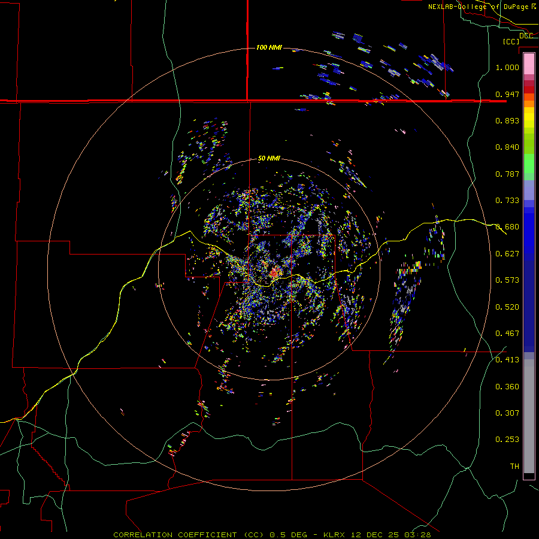Image resolution: width=539 pixels, height=539 pixels.
Task: Click the 0.467 scale value
Action: pos(507,334)
